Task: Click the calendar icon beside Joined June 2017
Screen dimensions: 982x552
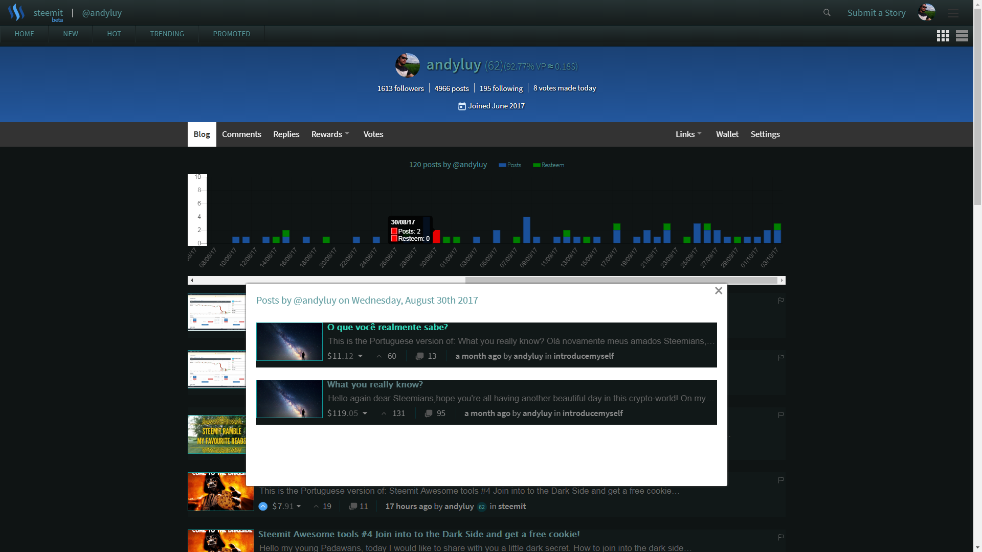Action: tap(462, 106)
